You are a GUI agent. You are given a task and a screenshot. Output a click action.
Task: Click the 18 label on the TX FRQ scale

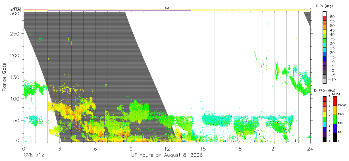pos(329,96)
